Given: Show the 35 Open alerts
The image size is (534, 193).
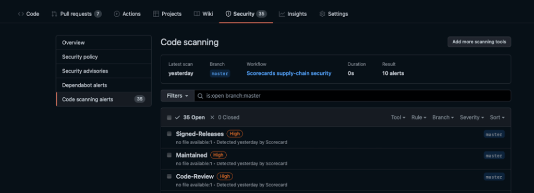Looking at the screenshot, I should coord(190,117).
